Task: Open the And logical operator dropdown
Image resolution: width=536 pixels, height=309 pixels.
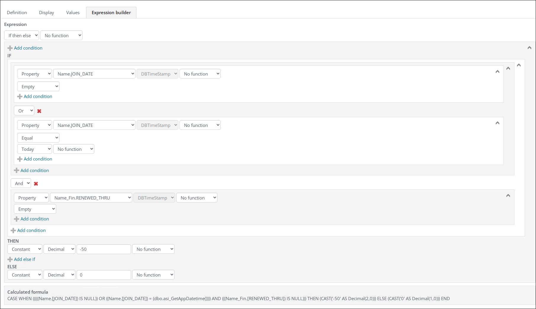Action: (x=21, y=183)
